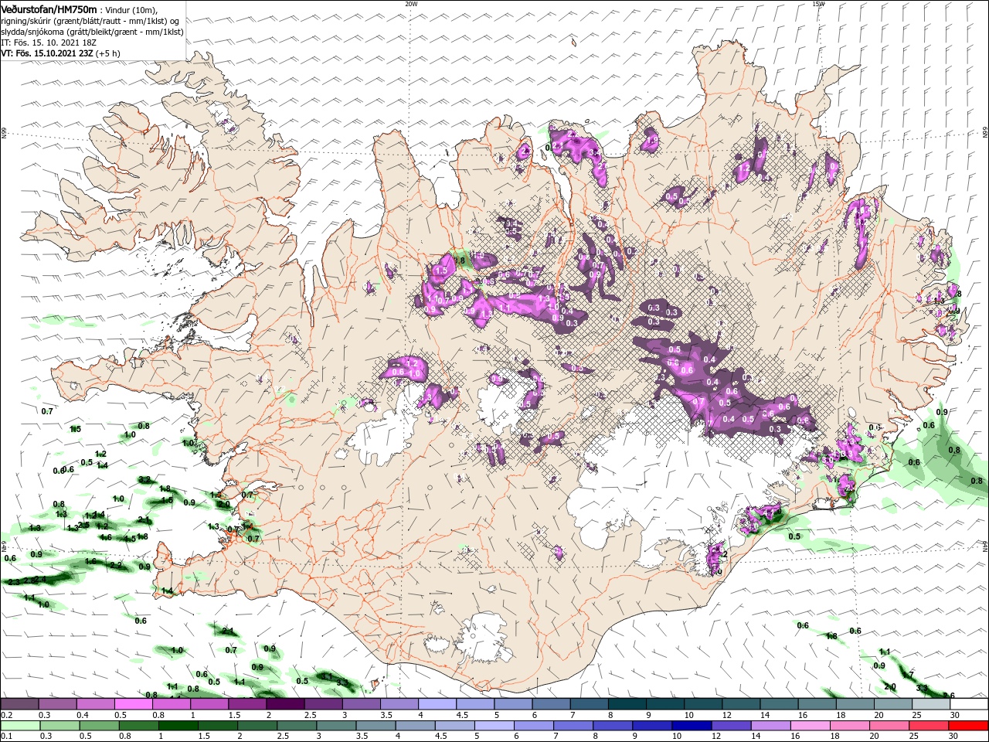989x742 pixels.
Task: Click the 'rigning/skúrir' rain legend description line
Action: [x=90, y=20]
